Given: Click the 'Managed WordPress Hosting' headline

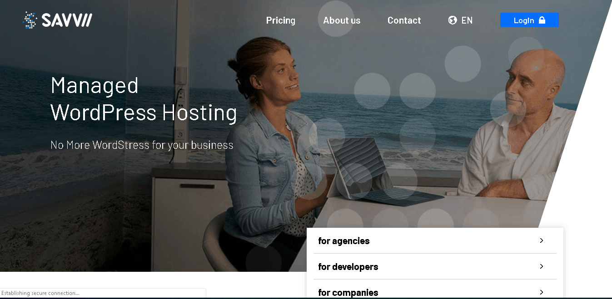Looking at the screenshot, I should click(x=144, y=99).
